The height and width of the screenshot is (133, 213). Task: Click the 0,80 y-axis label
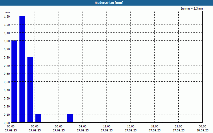(7, 57)
